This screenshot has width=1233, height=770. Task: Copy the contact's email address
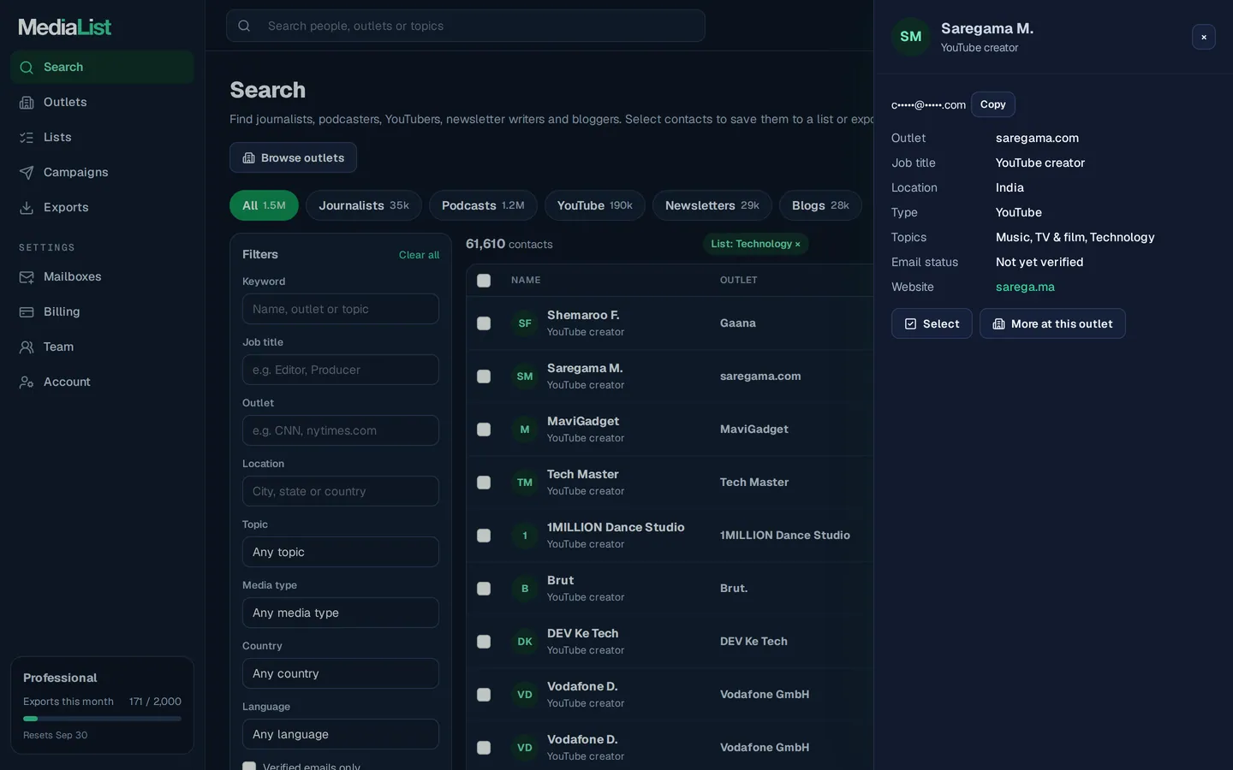[x=993, y=104]
